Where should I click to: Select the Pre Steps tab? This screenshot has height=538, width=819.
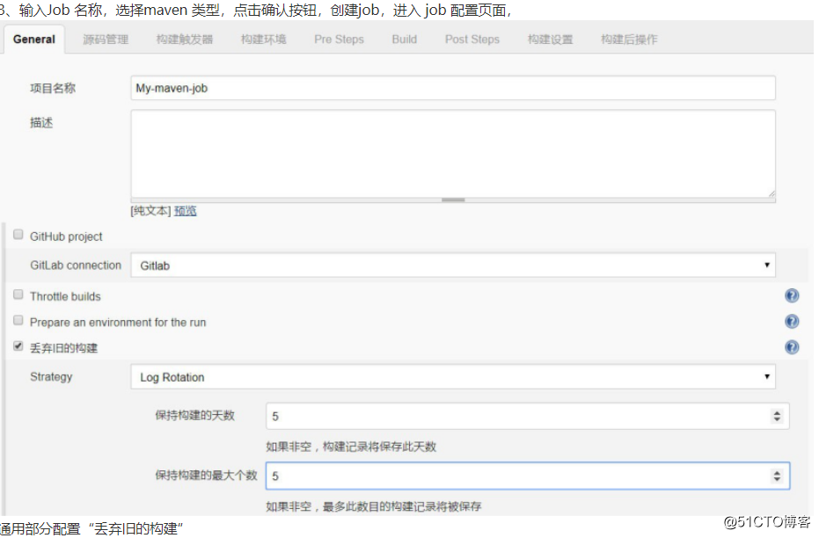tap(339, 40)
